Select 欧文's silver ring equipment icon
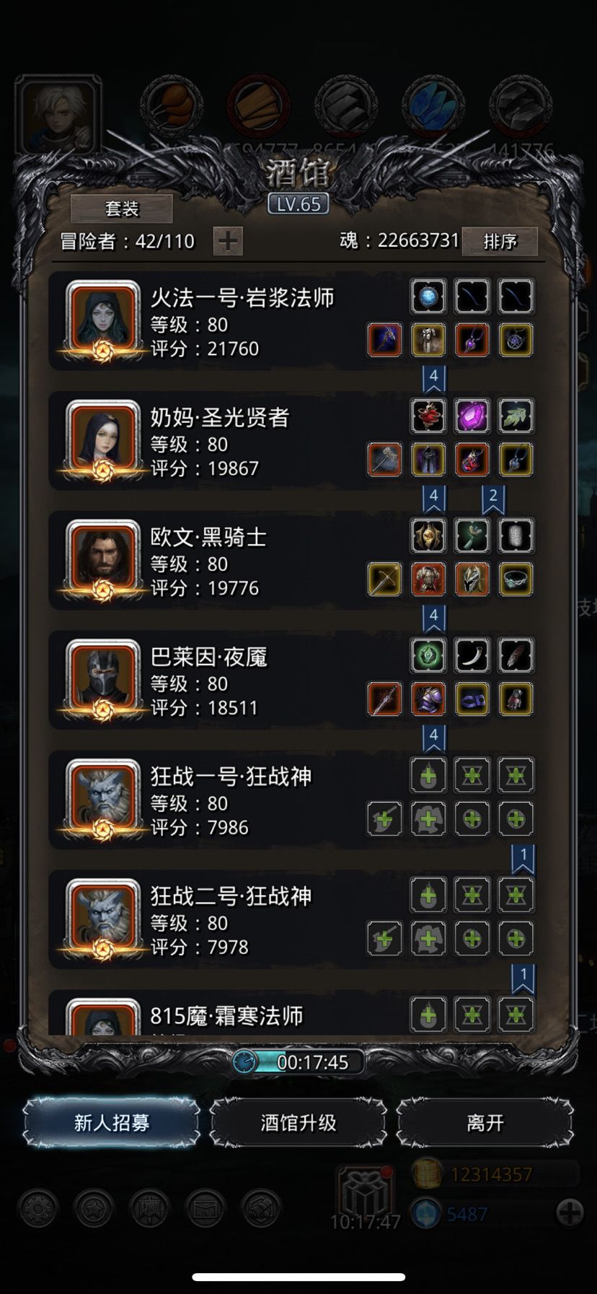The width and height of the screenshot is (597, 1294). (516, 580)
